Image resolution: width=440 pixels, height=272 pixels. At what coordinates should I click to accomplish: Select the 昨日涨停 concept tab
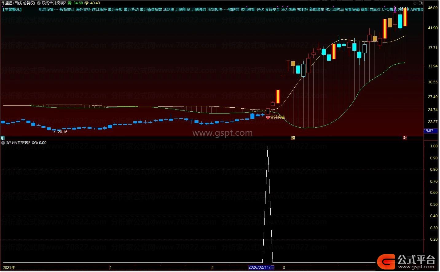(x=99, y=10)
